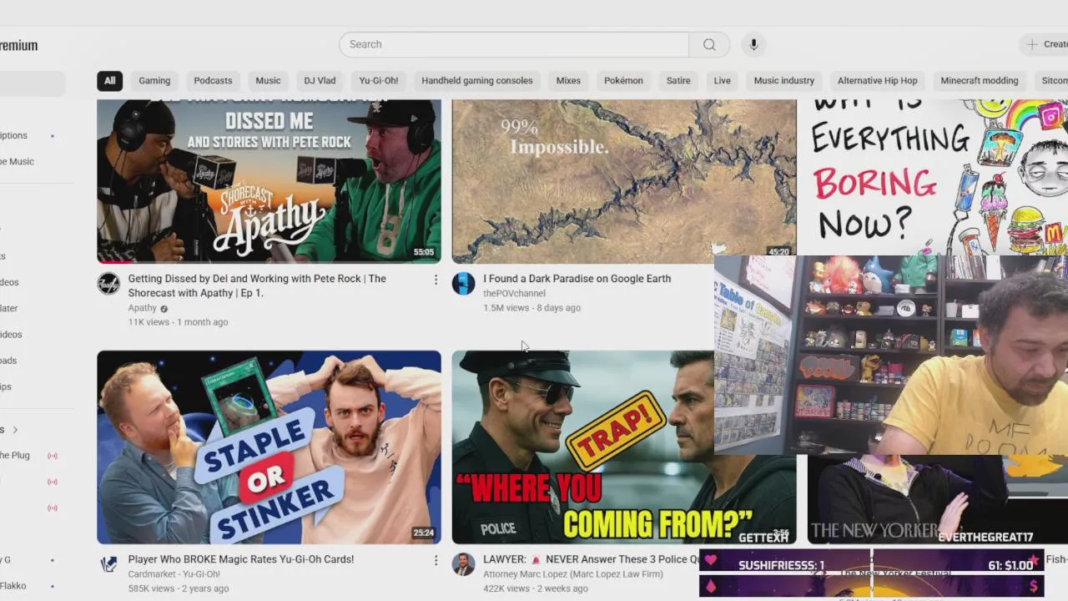
Task: Open the three-dot menu for Cardmarket video
Action: point(436,560)
